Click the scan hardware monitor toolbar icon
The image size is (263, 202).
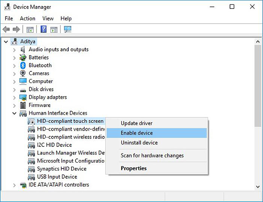pos(68,29)
